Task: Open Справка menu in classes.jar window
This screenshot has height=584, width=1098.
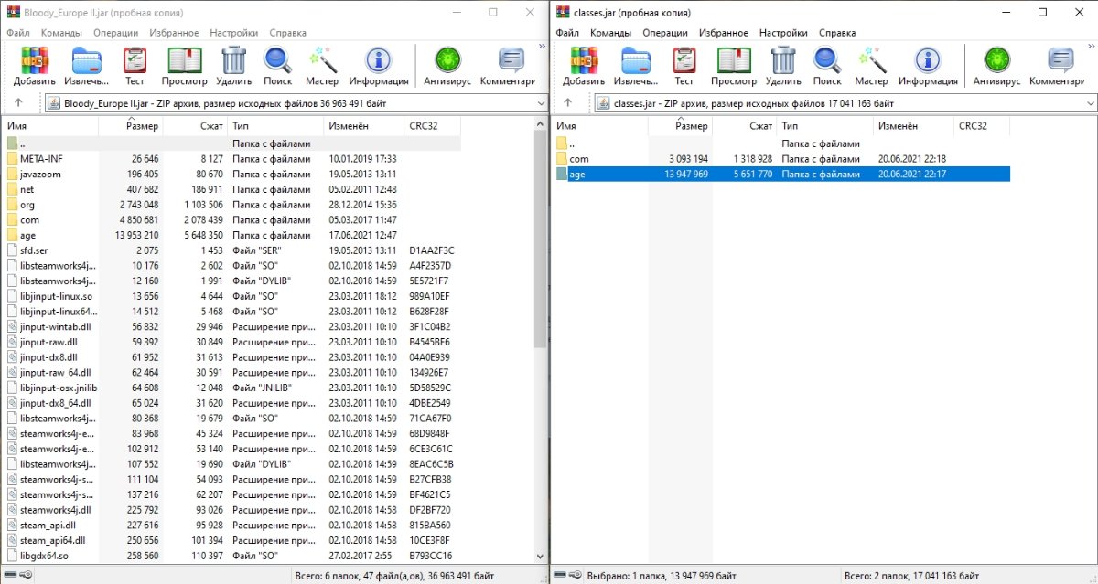Action: click(837, 32)
